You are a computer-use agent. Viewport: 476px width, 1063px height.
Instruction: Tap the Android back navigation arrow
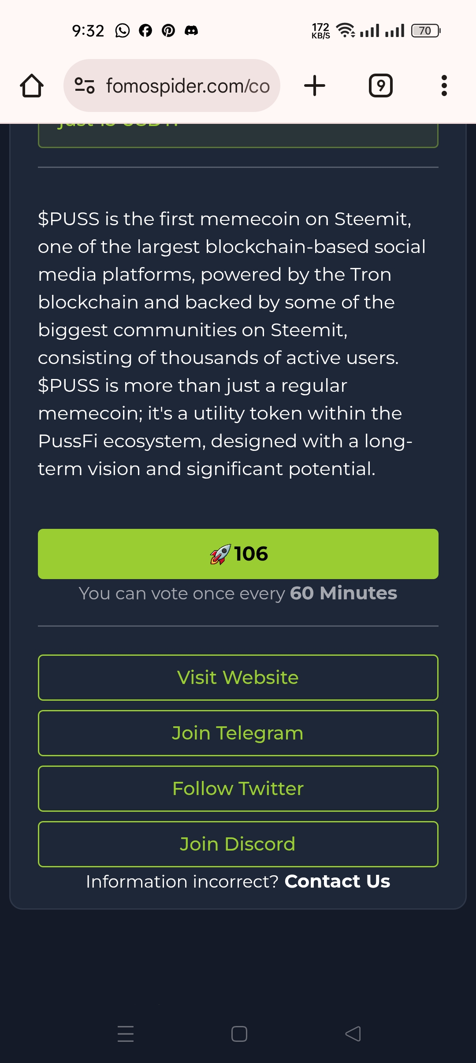tap(353, 1034)
